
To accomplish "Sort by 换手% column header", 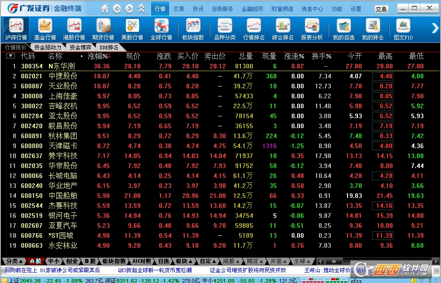I will click(321, 56).
